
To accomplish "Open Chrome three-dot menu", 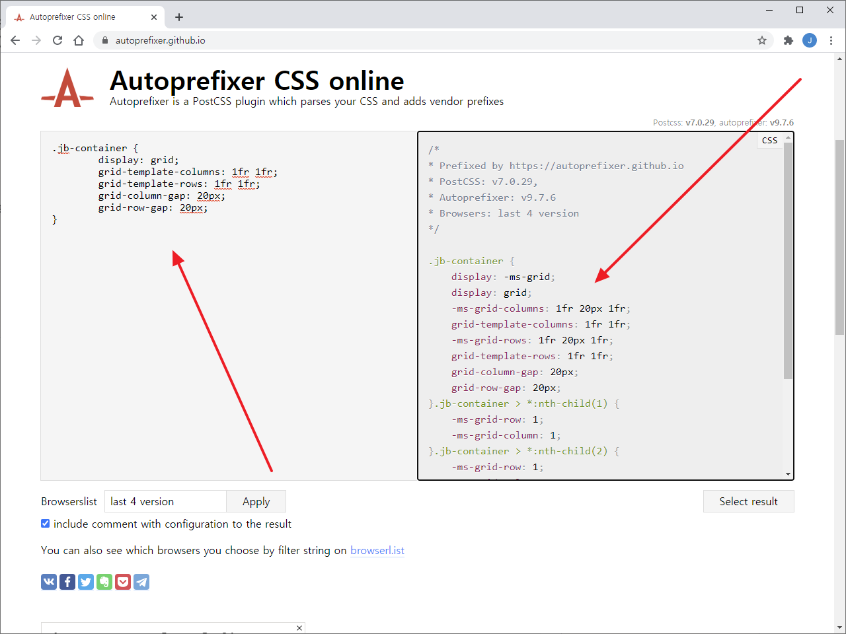I will click(x=831, y=40).
